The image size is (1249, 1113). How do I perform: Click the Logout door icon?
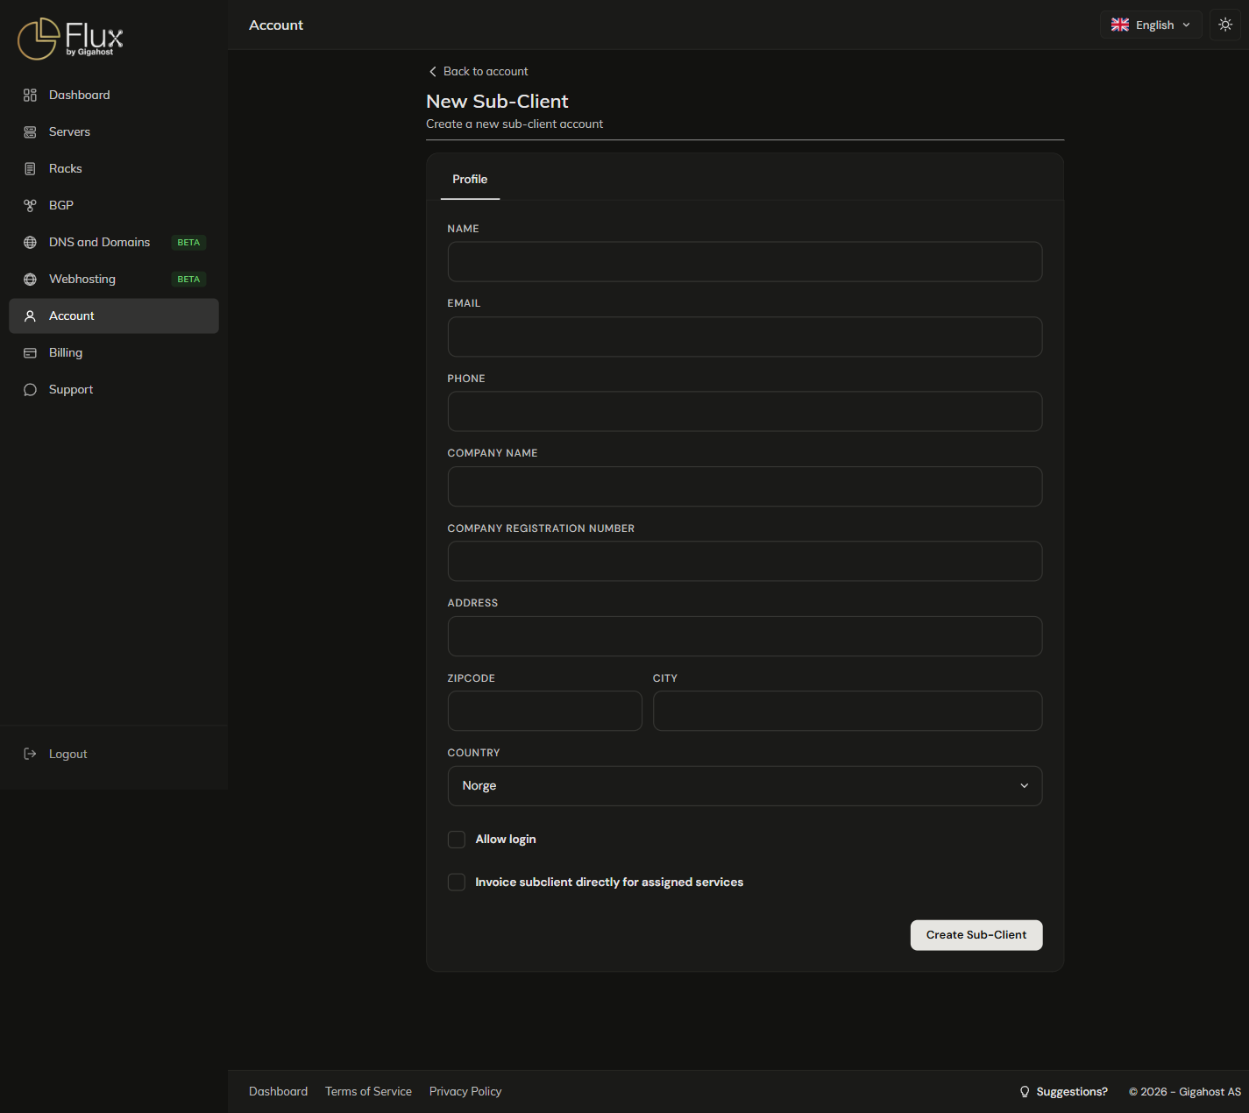[30, 754]
